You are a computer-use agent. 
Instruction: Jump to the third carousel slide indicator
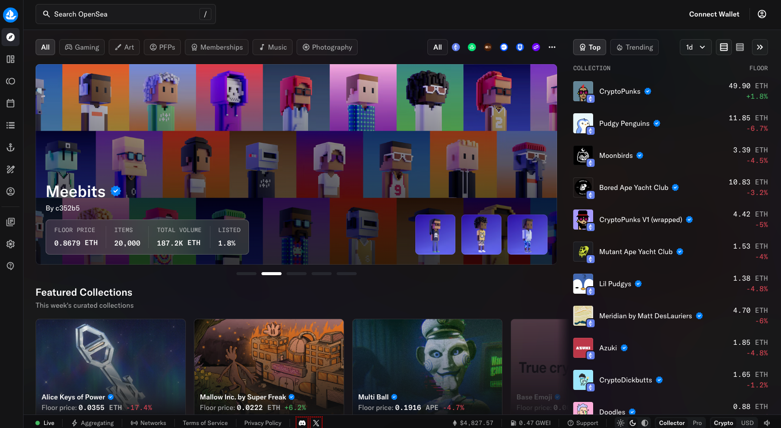(297, 274)
